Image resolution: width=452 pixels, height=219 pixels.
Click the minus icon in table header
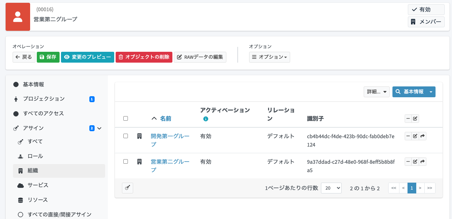tap(408, 119)
